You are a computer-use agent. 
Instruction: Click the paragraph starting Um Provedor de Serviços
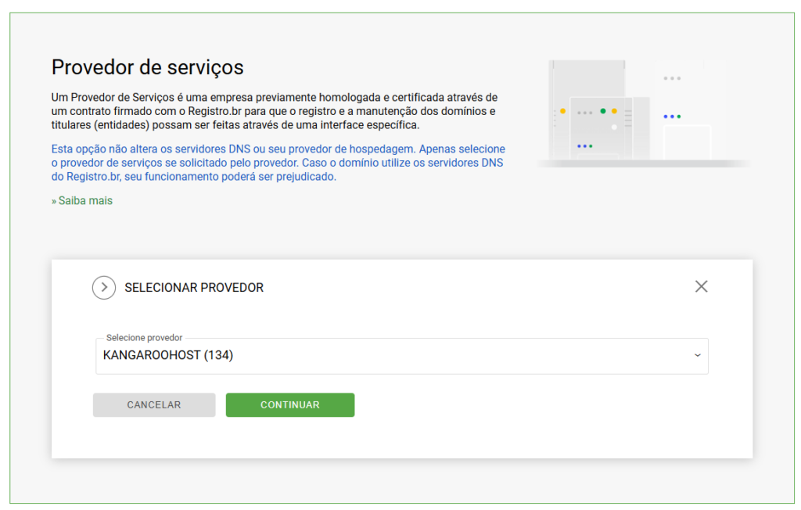point(275,111)
